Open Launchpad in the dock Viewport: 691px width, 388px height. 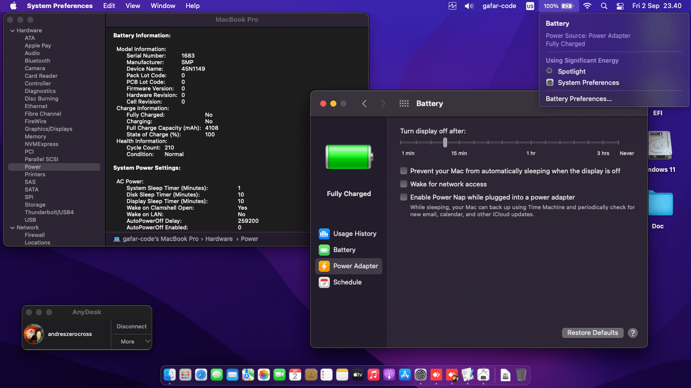click(x=185, y=375)
